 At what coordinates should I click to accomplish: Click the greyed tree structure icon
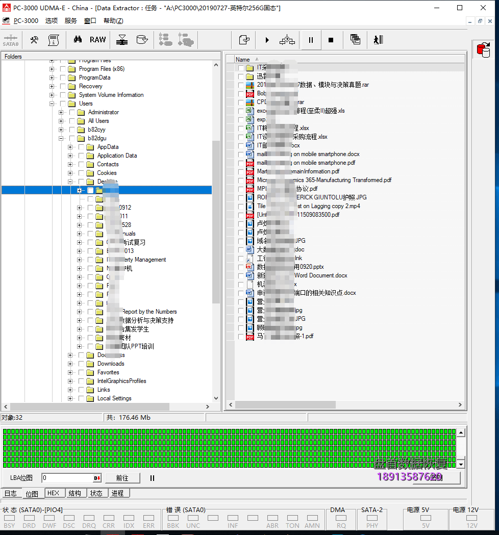[165, 40]
